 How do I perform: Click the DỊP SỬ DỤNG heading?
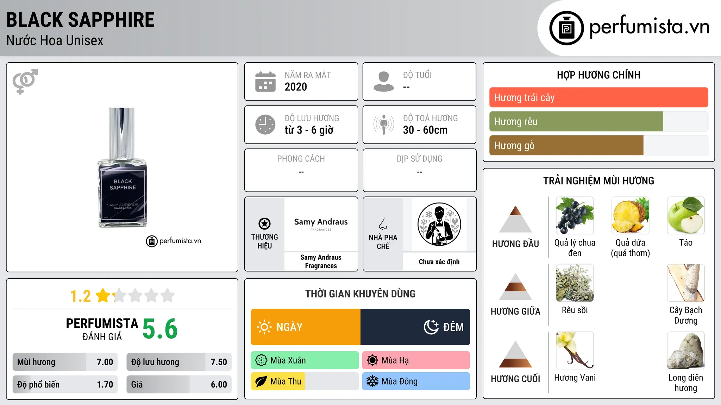(419, 159)
